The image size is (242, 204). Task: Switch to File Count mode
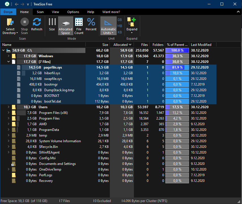[79, 26]
